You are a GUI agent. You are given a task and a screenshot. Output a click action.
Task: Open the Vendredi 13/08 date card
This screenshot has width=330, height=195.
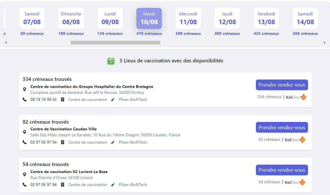(x=266, y=19)
